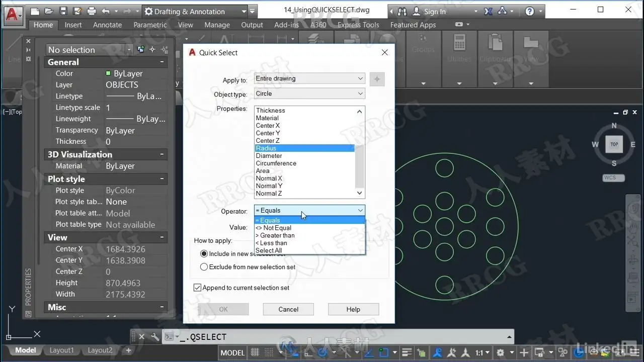This screenshot has height=362, width=644.
Task: Click the Customization menu icon in status bar
Action: tap(634, 353)
